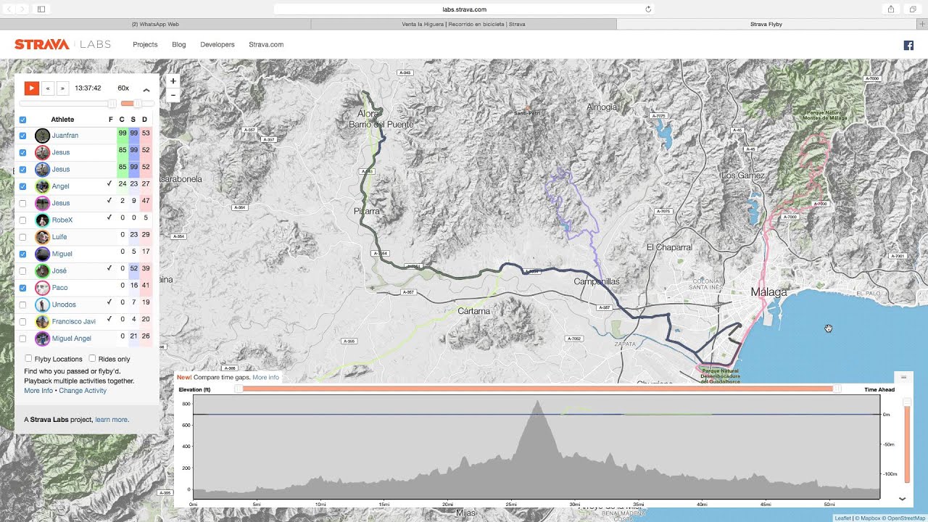The height and width of the screenshot is (522, 928).
Task: Open the Francisco Javi name link
Action: point(74,321)
